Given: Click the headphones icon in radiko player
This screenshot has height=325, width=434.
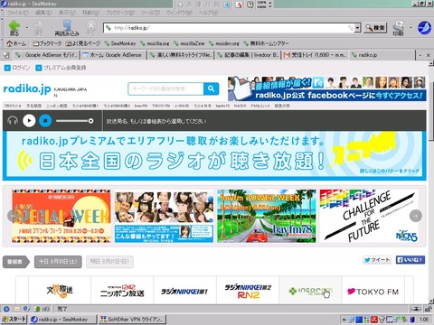Looking at the screenshot, I should coord(13,121).
